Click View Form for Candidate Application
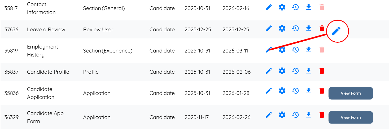389x136 pixels. point(351,93)
